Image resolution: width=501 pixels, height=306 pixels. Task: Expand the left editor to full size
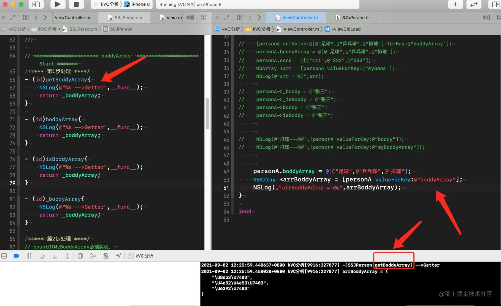click(12, 18)
